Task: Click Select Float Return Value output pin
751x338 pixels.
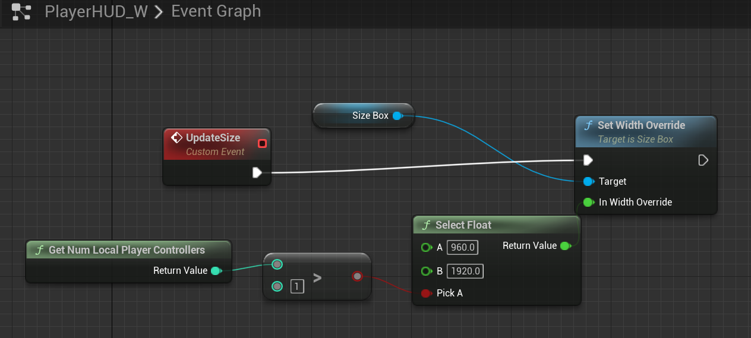Action: coord(566,245)
